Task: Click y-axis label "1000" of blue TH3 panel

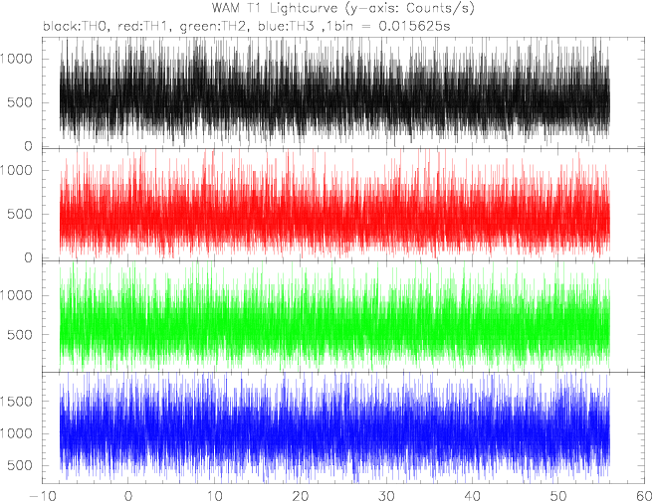Action: tap(16, 433)
